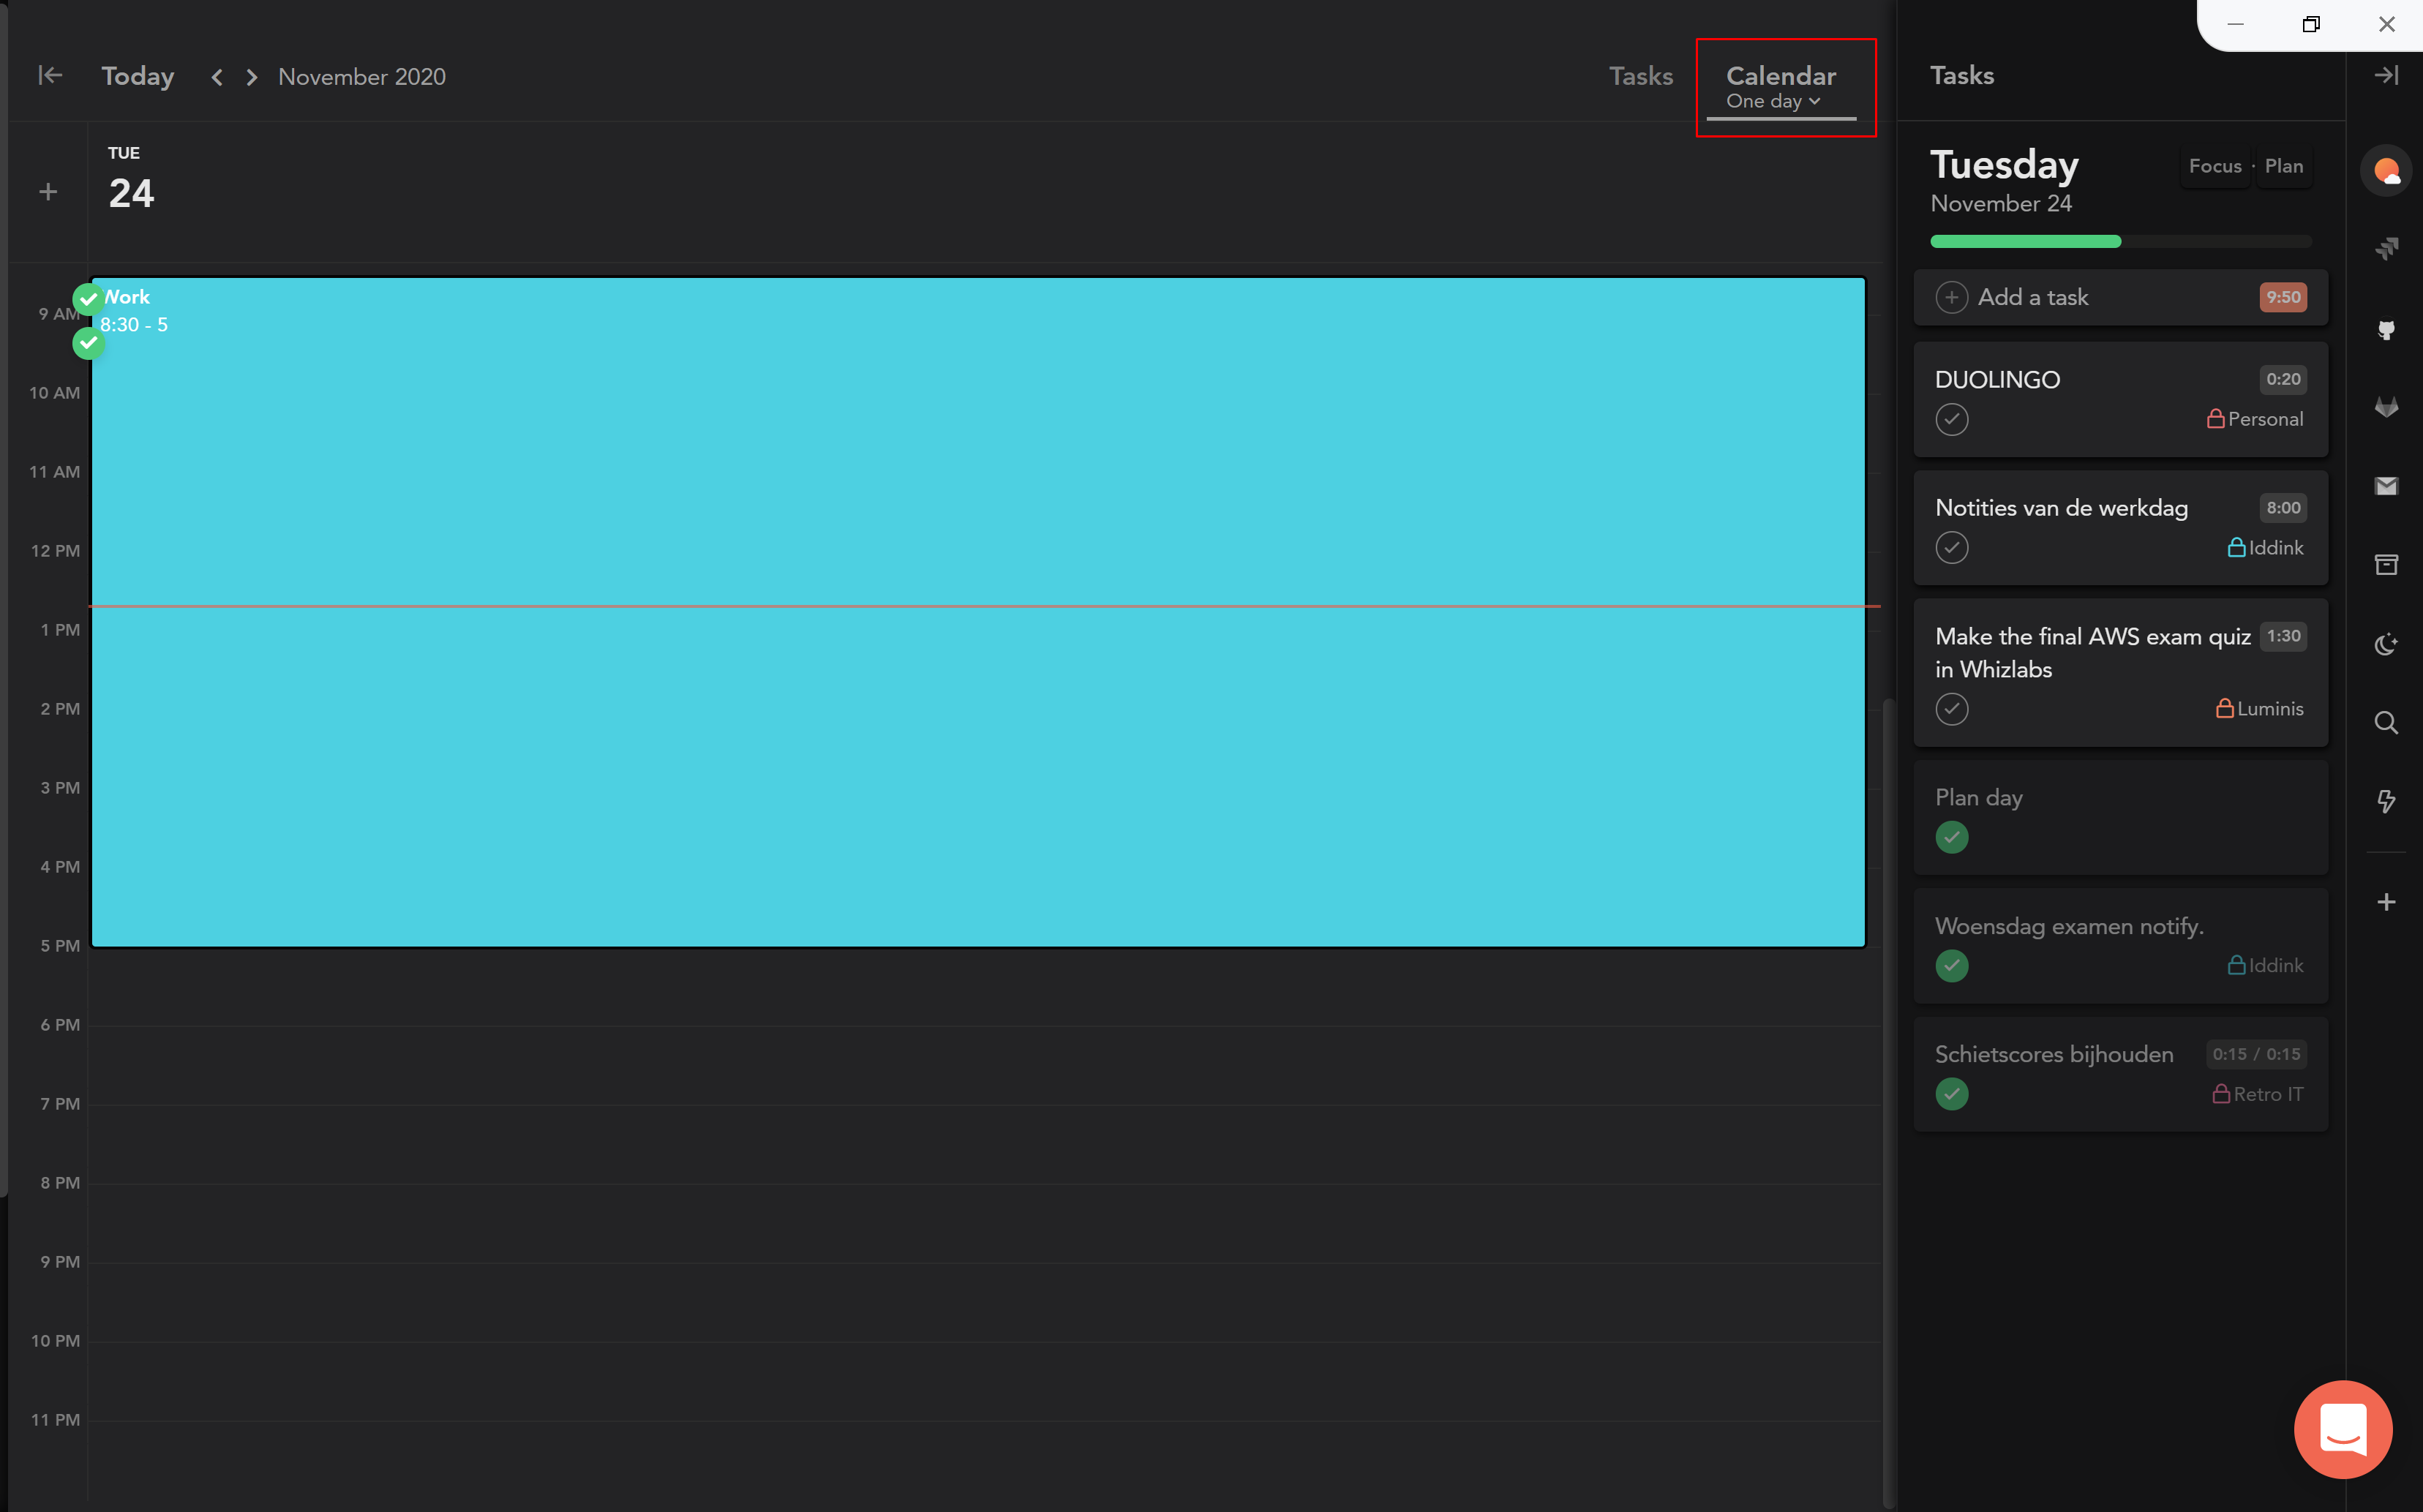2423x1512 pixels.
Task: Select the Calendar tab
Action: (x=1780, y=76)
